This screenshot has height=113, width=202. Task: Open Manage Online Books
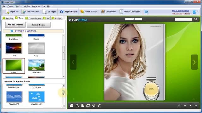coord(130,12)
